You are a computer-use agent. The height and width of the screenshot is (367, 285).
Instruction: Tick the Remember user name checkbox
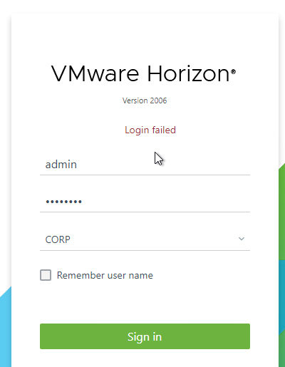46,275
